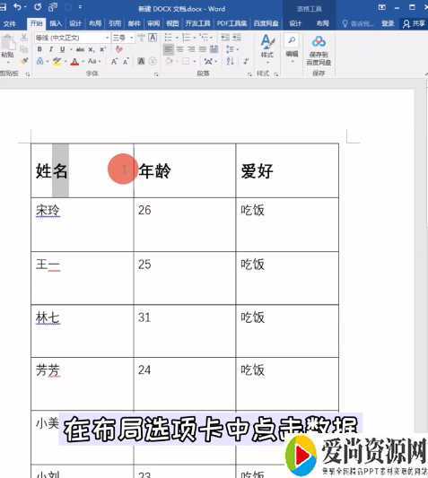
Task: Expand the Borders dropdown arrow
Action: (x=195, y=61)
